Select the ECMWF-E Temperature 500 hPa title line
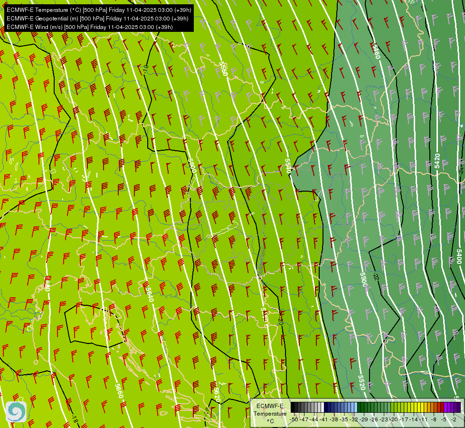The height and width of the screenshot is (428, 465). tap(99, 10)
